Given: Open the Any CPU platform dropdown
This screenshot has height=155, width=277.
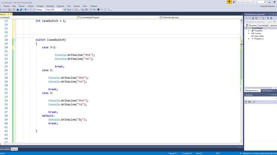Looking at the screenshot, I should point(55,9).
